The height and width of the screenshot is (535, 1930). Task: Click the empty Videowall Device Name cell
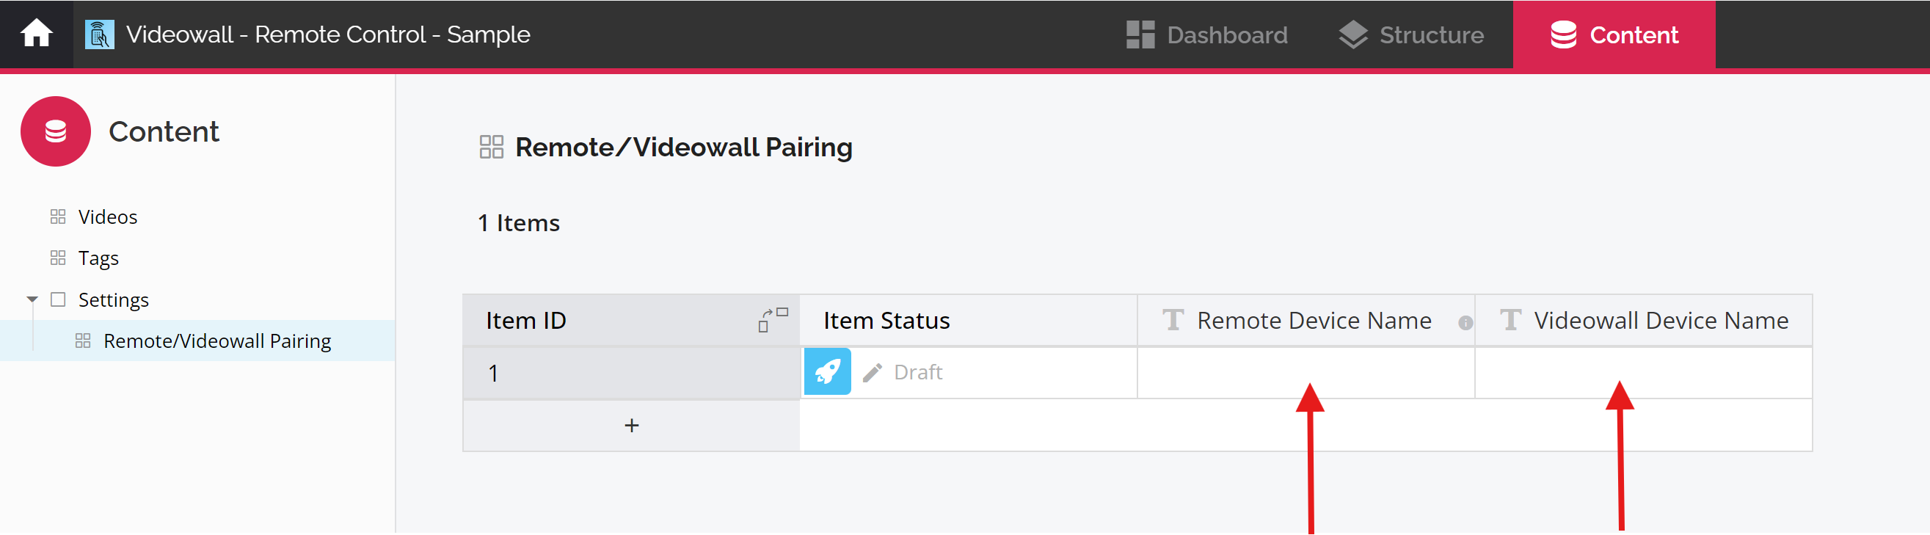[1643, 372]
